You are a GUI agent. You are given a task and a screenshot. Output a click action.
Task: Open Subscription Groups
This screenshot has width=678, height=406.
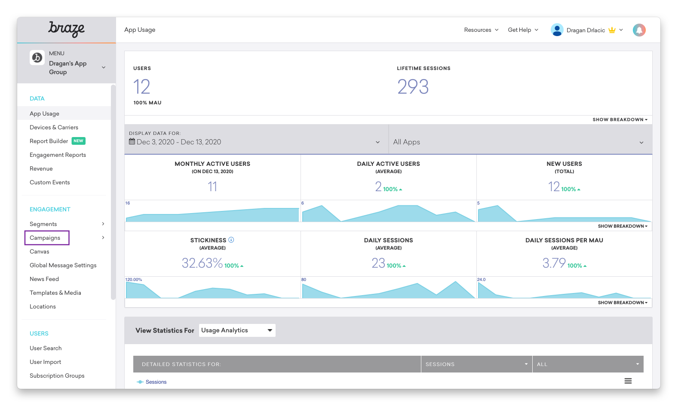point(57,375)
